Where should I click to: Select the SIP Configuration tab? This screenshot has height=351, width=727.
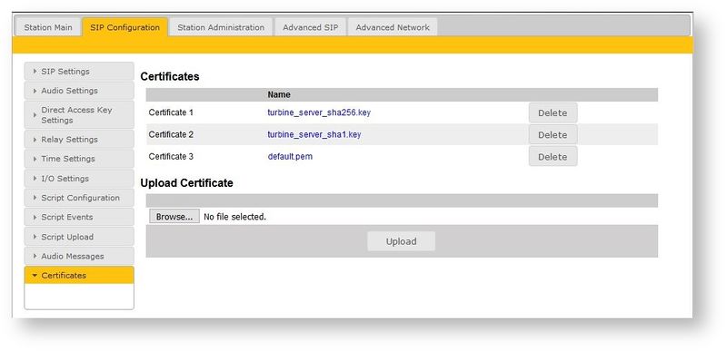click(x=124, y=27)
